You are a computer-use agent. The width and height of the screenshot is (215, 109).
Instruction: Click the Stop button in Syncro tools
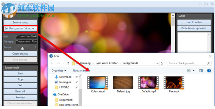(x=20, y=79)
